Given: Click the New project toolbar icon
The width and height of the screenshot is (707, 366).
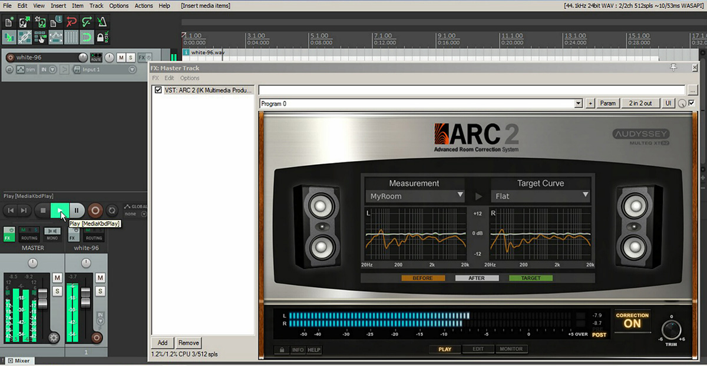Looking at the screenshot, I should pyautogui.click(x=9, y=23).
